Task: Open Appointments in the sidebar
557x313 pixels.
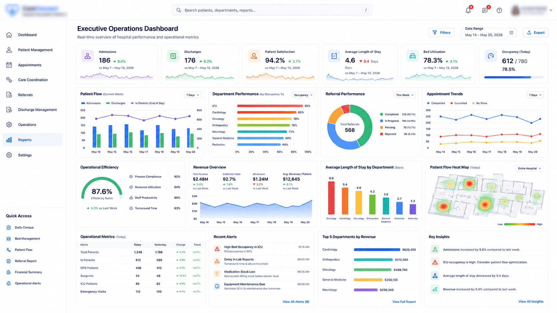Action: pyautogui.click(x=32, y=65)
